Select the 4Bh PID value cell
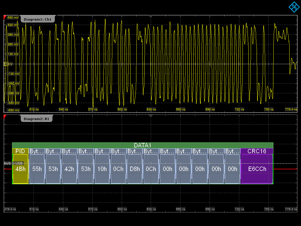Viewport: 301px width, 226px height. [x=20, y=169]
